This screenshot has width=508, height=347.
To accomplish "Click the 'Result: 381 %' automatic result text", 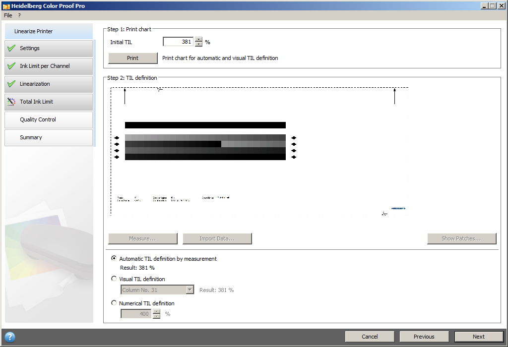I will click(x=137, y=268).
